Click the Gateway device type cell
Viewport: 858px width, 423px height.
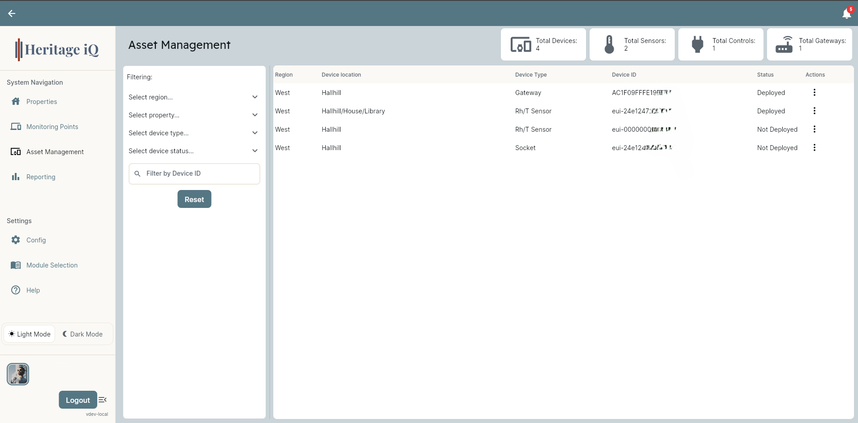pyautogui.click(x=528, y=93)
